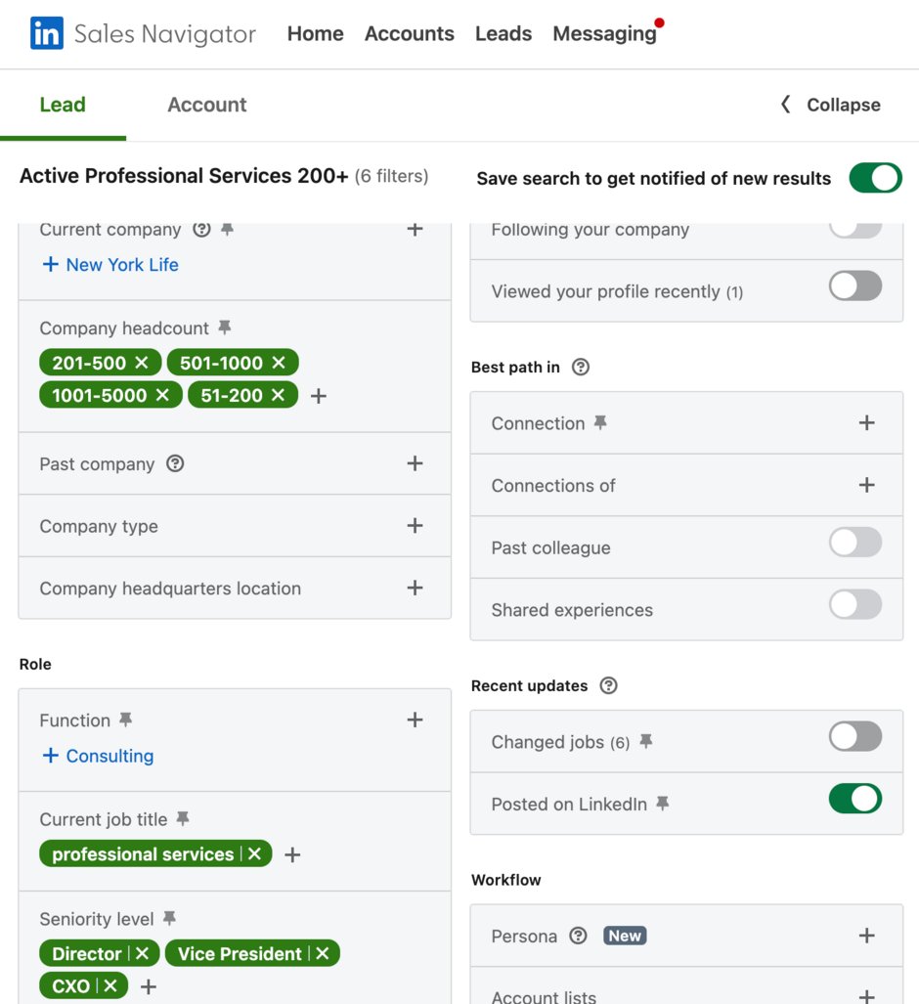
Task: Switch to the Account tab
Action: click(x=207, y=105)
